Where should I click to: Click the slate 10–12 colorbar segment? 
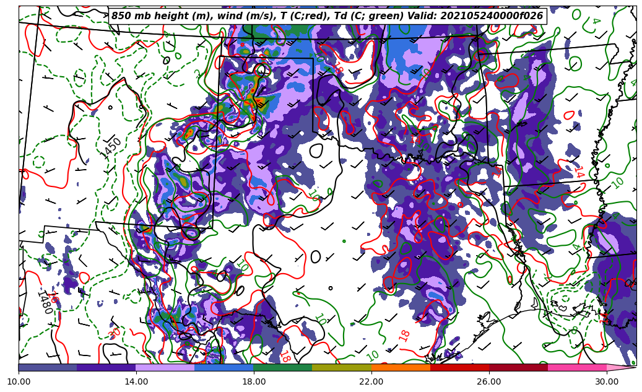(48, 367)
